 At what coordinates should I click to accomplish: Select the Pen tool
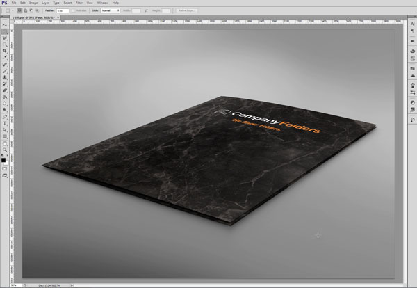click(5, 117)
